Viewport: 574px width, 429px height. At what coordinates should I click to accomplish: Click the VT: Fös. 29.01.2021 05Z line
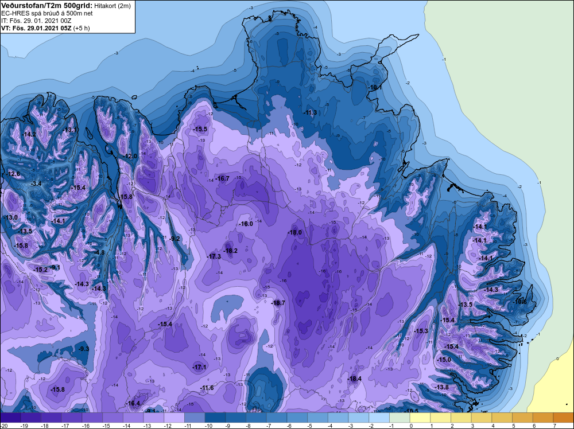coord(45,28)
